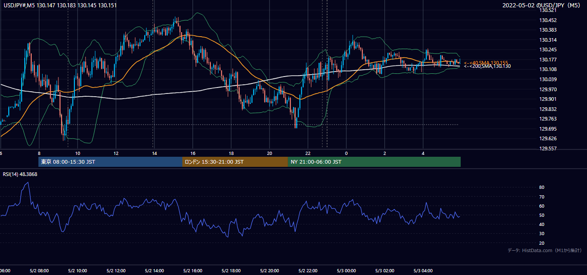Click price axis value 129.626

tap(549, 138)
